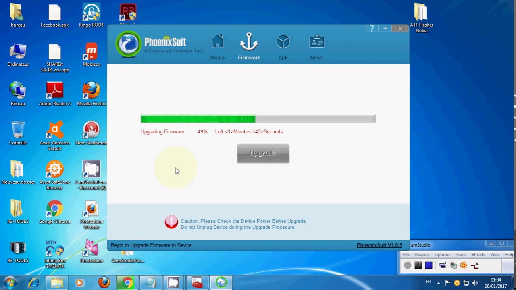Select the Google Chrome desktop shortcut
Screen dimensions: 516x290
click(54, 212)
